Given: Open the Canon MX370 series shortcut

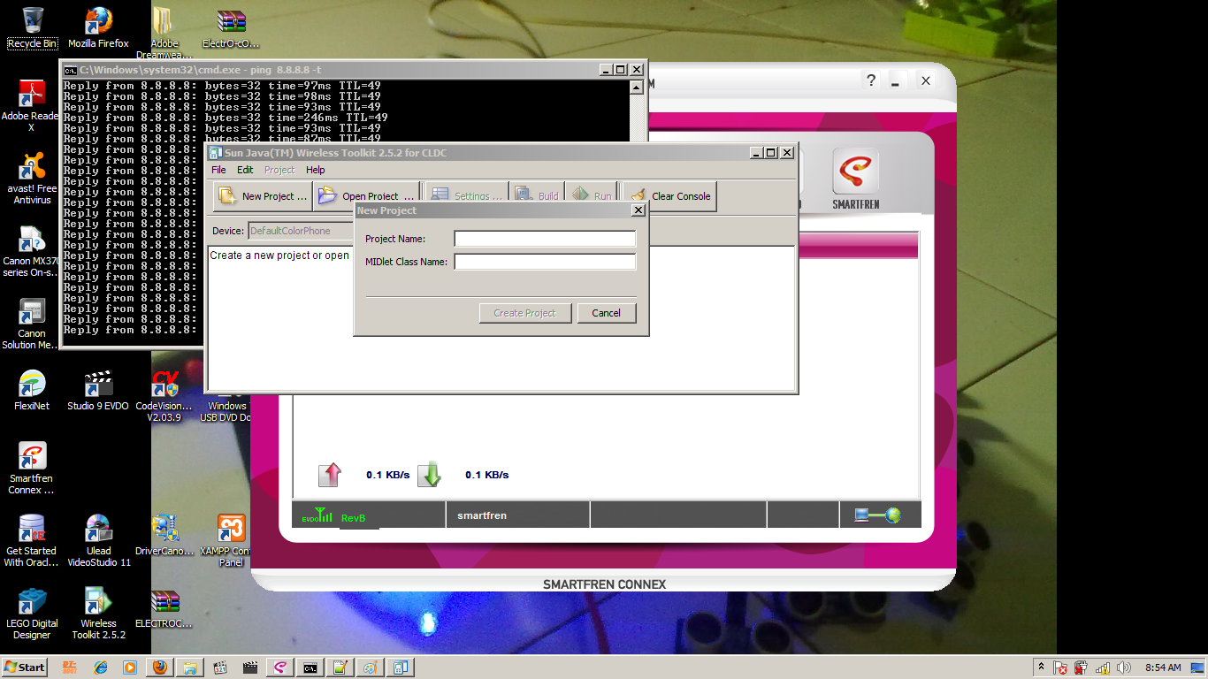Looking at the screenshot, I should (x=32, y=250).
